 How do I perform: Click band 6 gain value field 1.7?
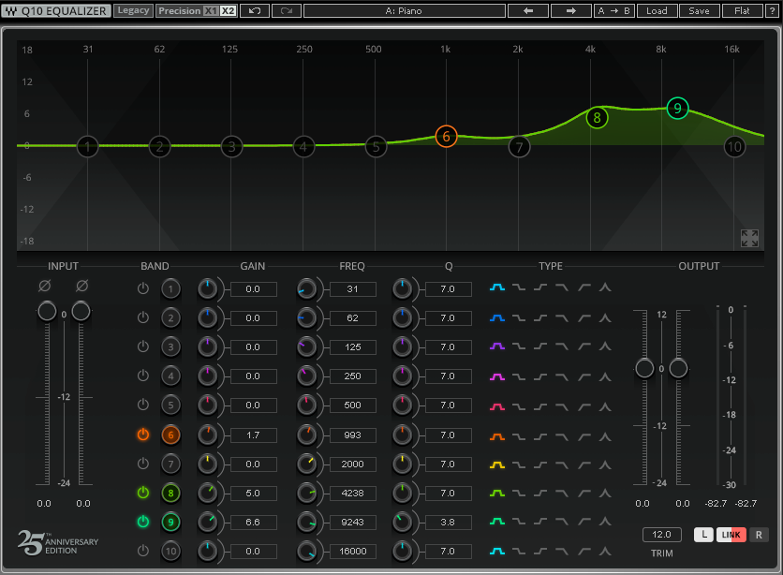[253, 435]
